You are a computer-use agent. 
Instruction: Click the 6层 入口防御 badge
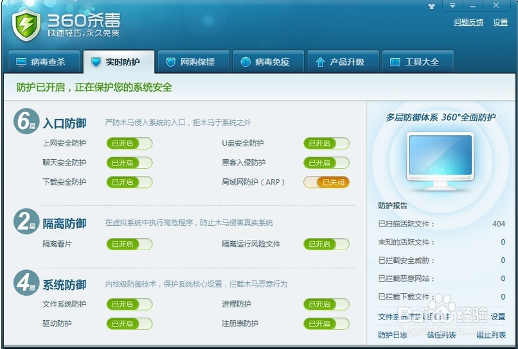coord(26,121)
